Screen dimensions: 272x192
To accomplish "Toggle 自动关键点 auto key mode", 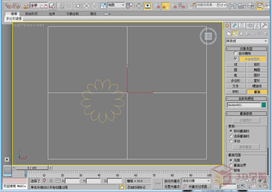I will [172, 181].
